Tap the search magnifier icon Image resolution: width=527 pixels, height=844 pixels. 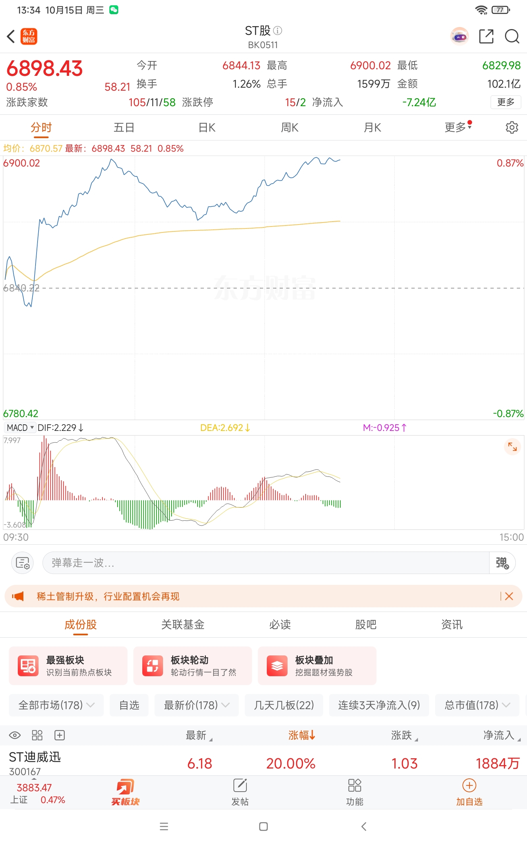pyautogui.click(x=512, y=36)
